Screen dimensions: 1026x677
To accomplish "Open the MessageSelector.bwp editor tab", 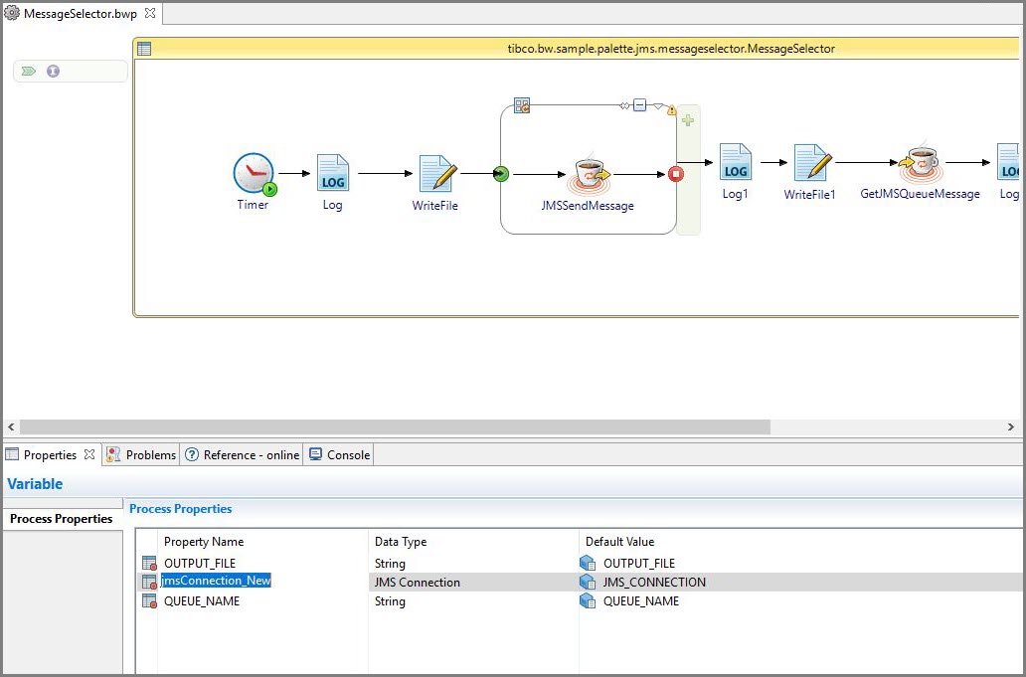I will 80,14.
